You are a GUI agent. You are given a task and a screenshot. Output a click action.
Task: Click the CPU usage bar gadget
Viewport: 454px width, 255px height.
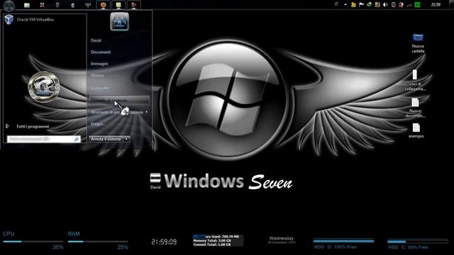[x=33, y=241]
